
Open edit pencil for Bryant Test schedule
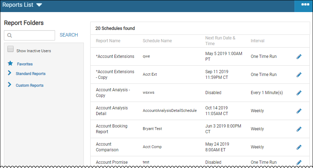pyautogui.click(x=299, y=129)
